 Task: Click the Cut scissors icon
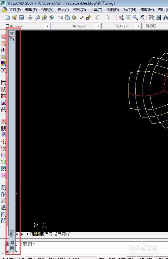(60, 17)
